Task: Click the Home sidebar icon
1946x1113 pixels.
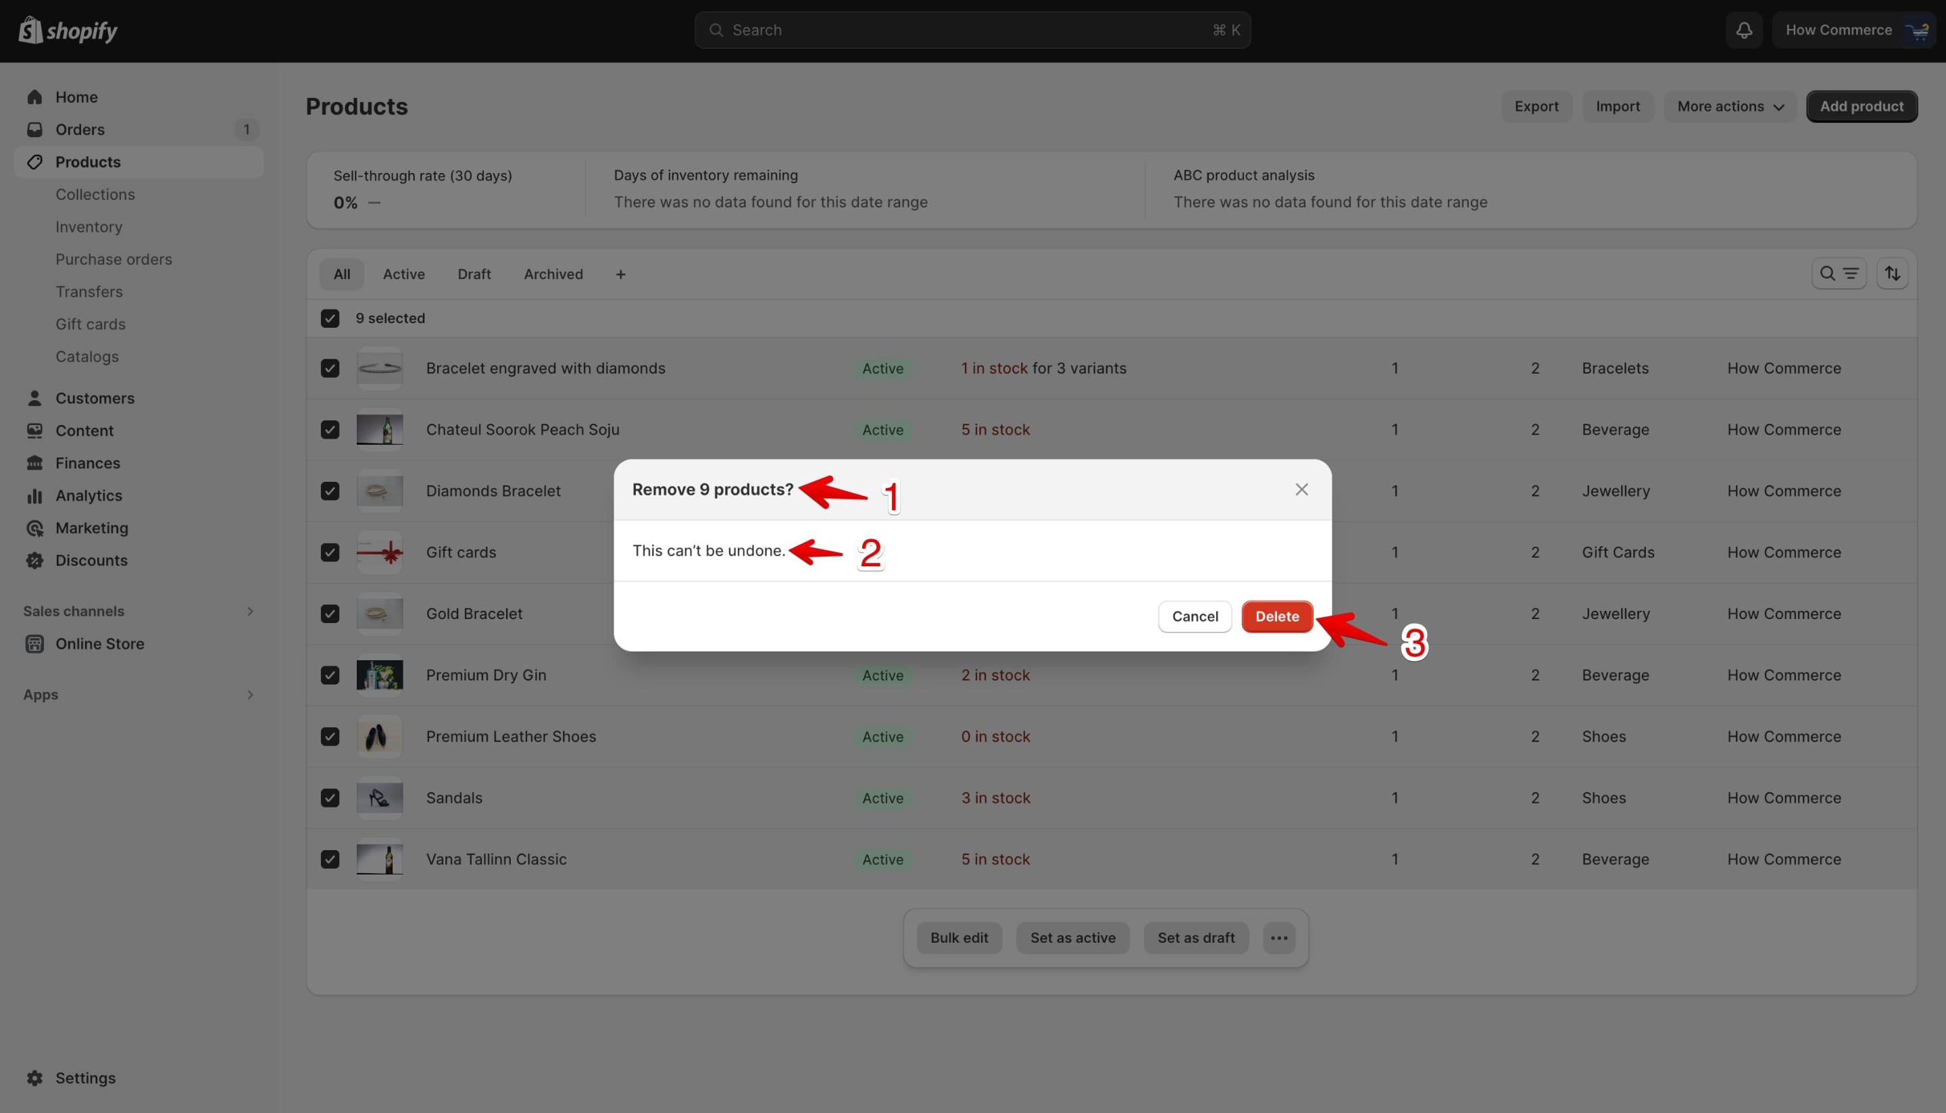Action: click(x=34, y=97)
